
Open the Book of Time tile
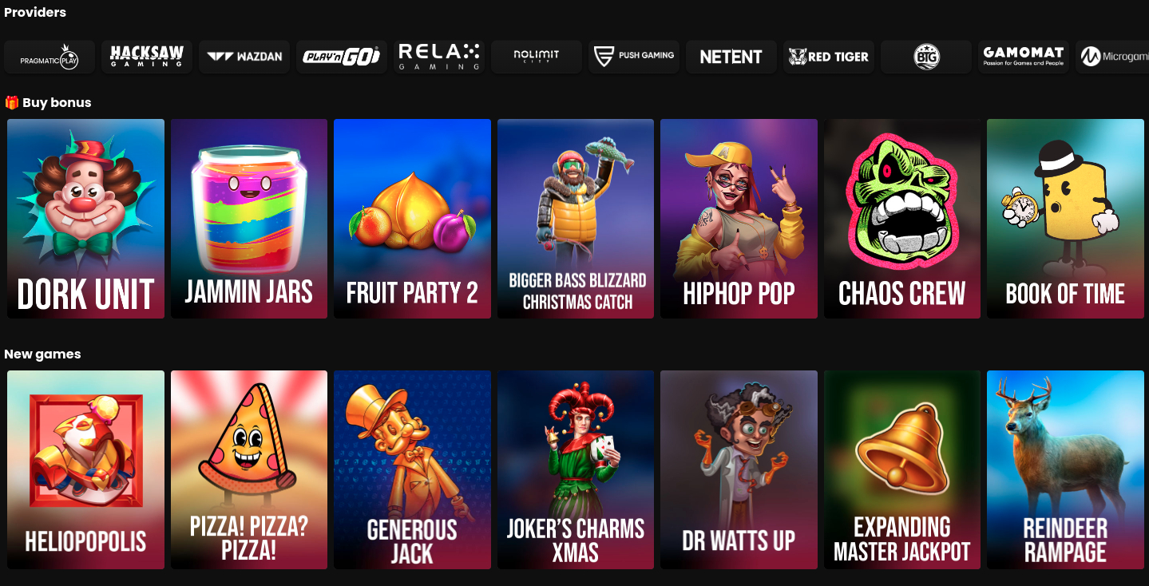1065,219
